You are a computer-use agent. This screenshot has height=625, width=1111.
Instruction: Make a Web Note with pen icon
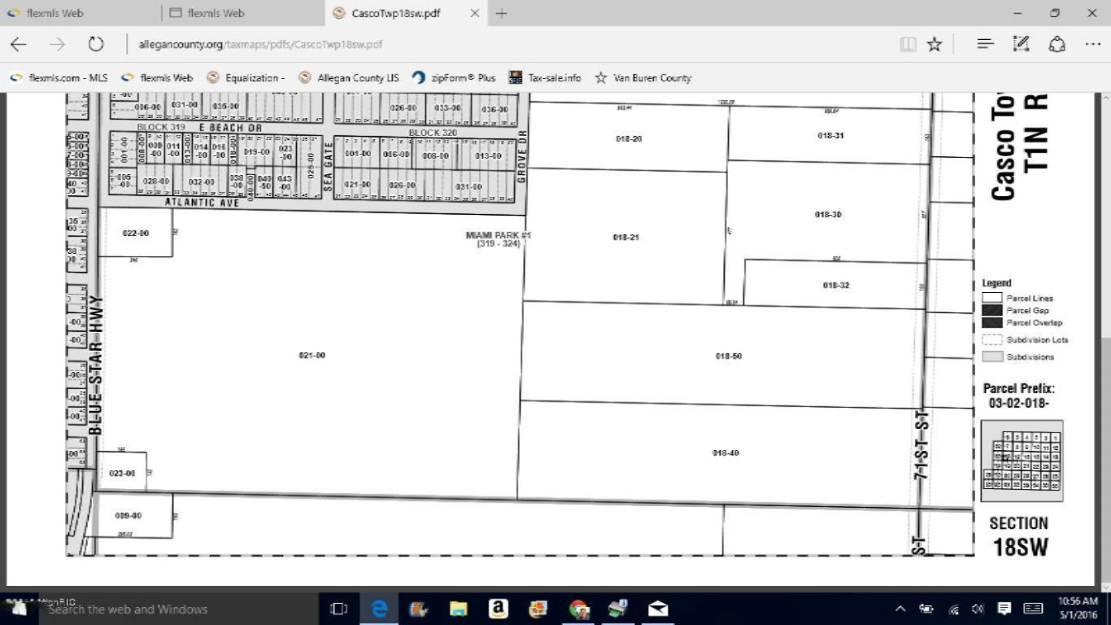point(1021,44)
